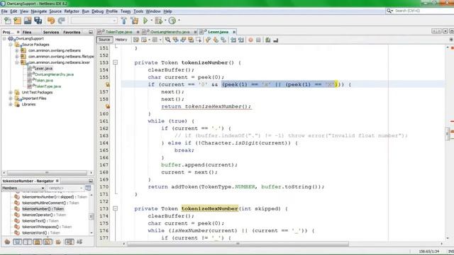Screen dimensions: 454x255
Task: Expand the Unit Test Packages node
Action: pyautogui.click(x=11, y=92)
